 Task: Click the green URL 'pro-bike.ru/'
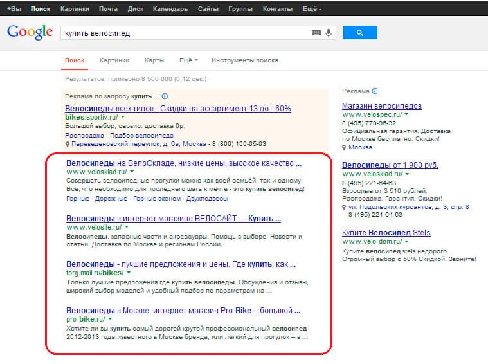tap(86, 319)
